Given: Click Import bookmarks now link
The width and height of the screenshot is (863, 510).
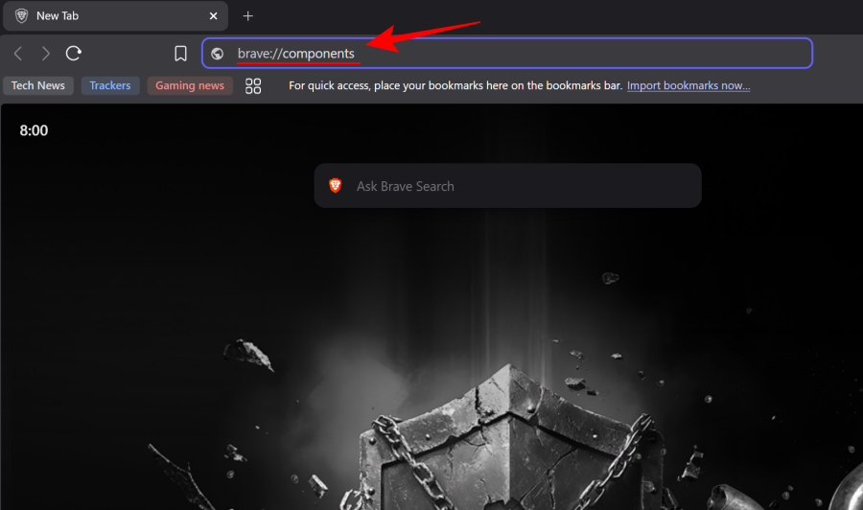Looking at the screenshot, I should [688, 86].
